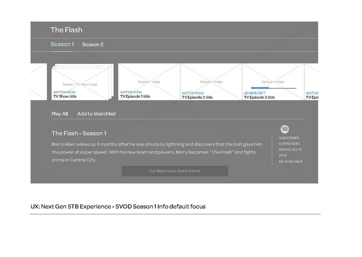Click the partially visible episode card on right
The image size is (362, 257).
point(311,82)
